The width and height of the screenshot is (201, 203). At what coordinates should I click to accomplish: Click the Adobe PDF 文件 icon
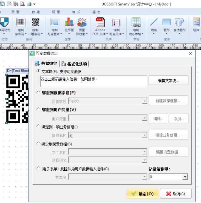pyautogui.click(x=100, y=22)
